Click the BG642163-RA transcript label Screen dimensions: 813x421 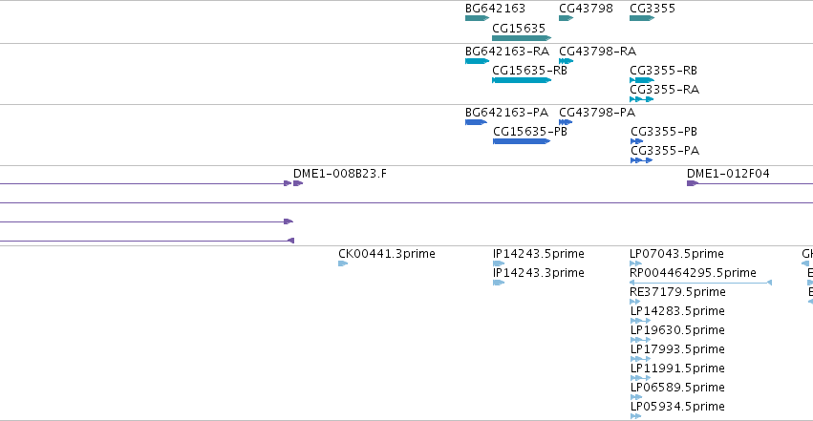coord(507,52)
